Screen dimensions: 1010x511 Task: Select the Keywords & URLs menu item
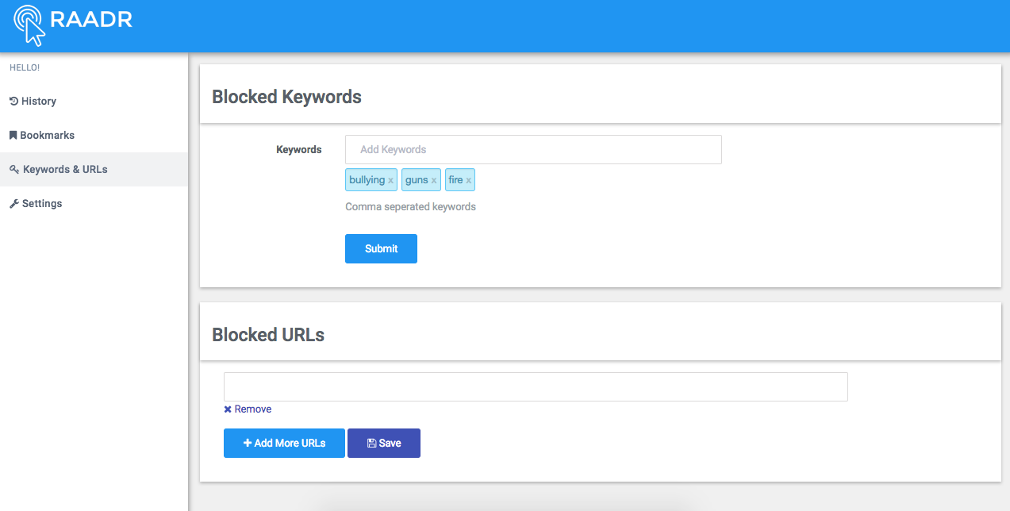[65, 170]
